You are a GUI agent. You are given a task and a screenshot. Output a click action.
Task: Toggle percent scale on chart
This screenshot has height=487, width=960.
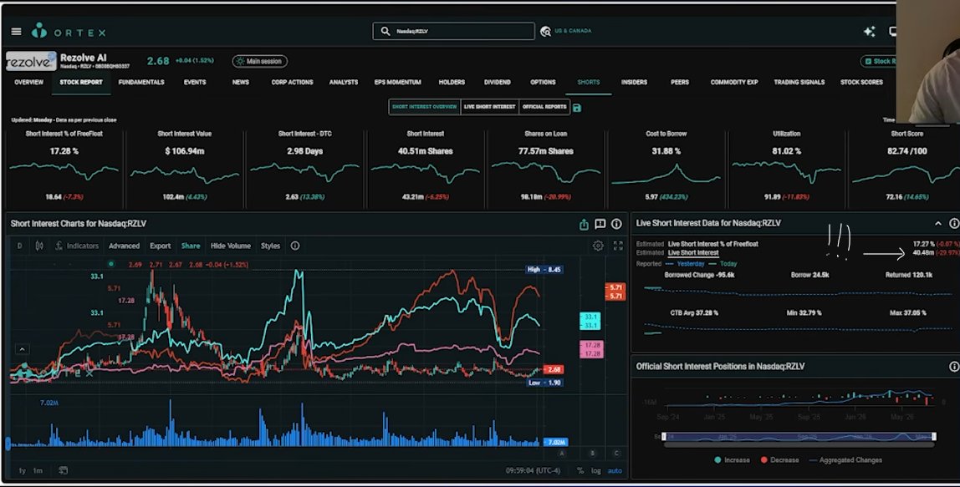(x=580, y=470)
